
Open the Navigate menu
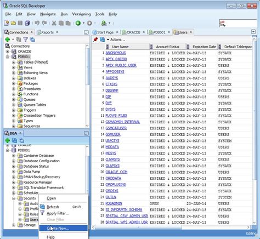point(48,14)
